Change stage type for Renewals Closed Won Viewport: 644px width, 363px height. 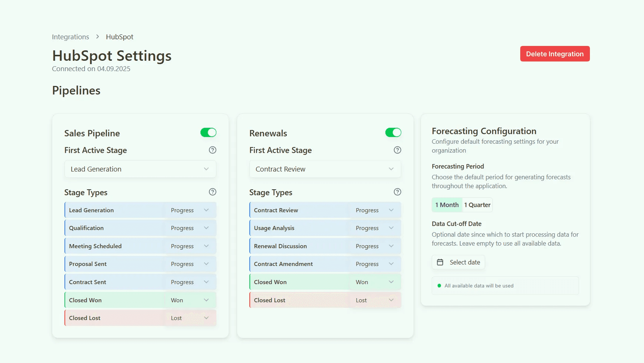(375, 282)
